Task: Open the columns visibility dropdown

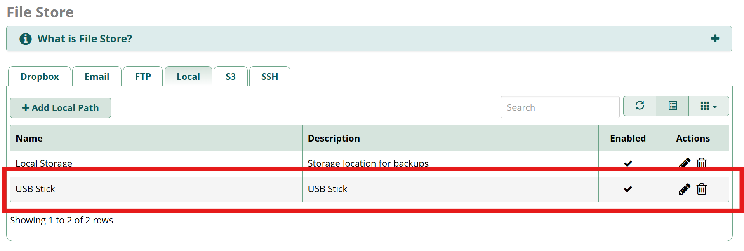Action: (708, 106)
